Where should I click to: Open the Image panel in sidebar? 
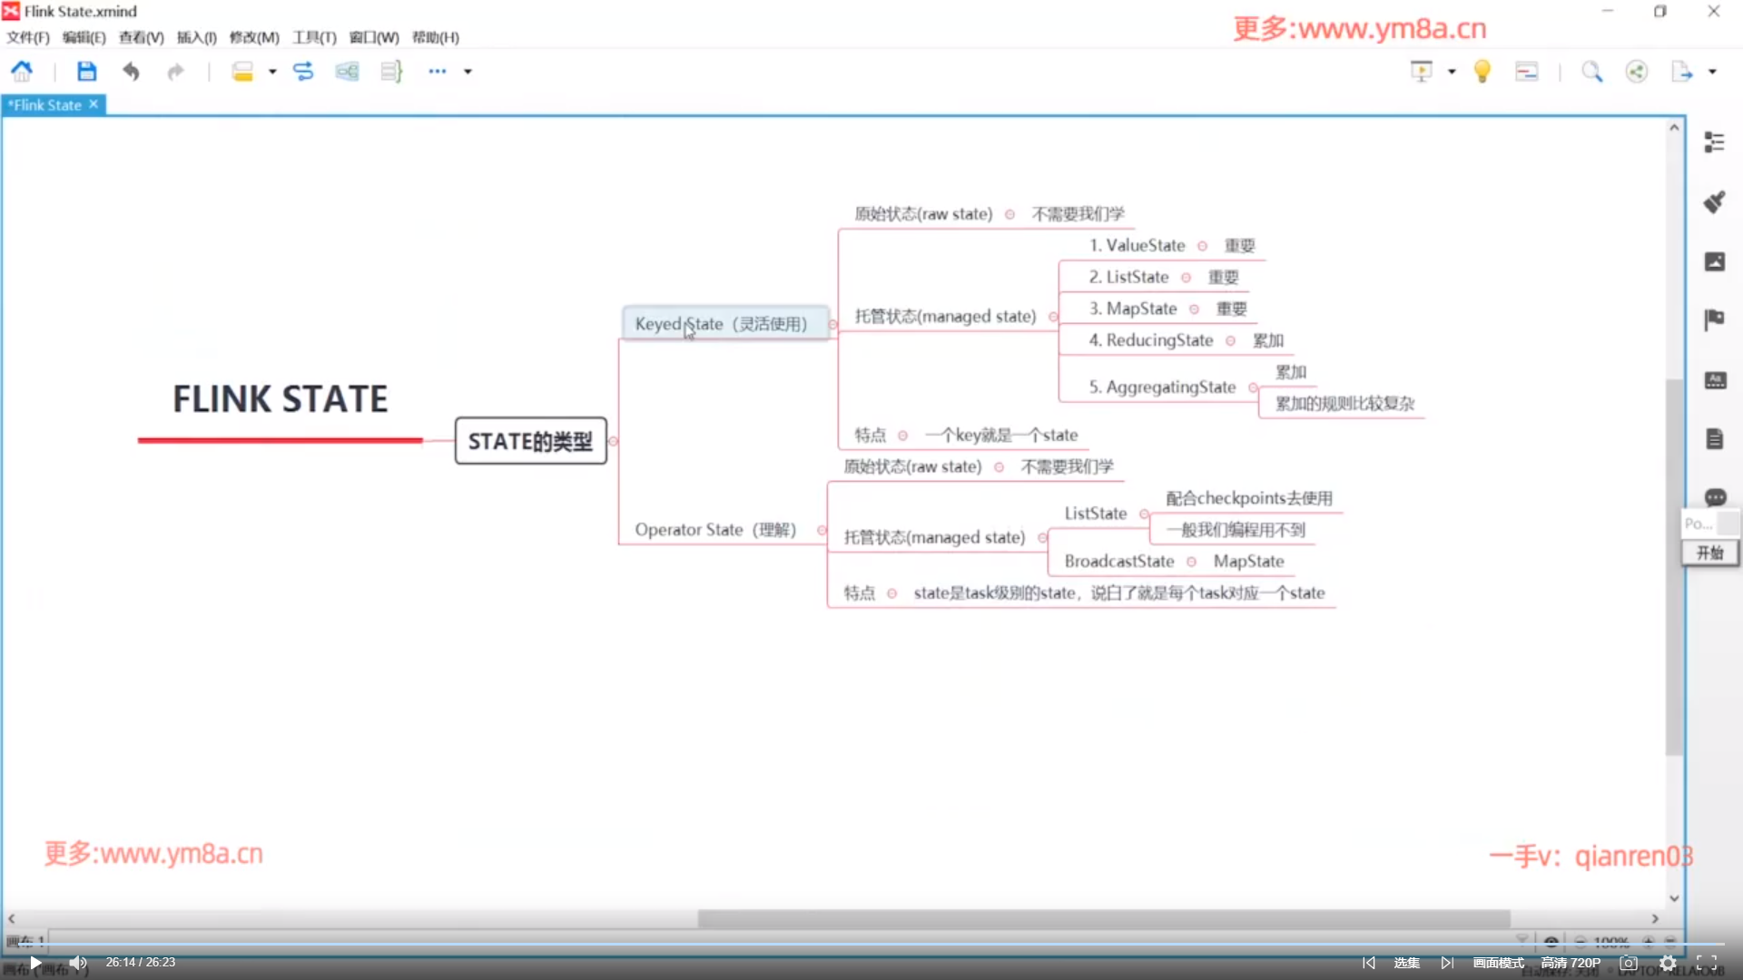click(x=1714, y=262)
